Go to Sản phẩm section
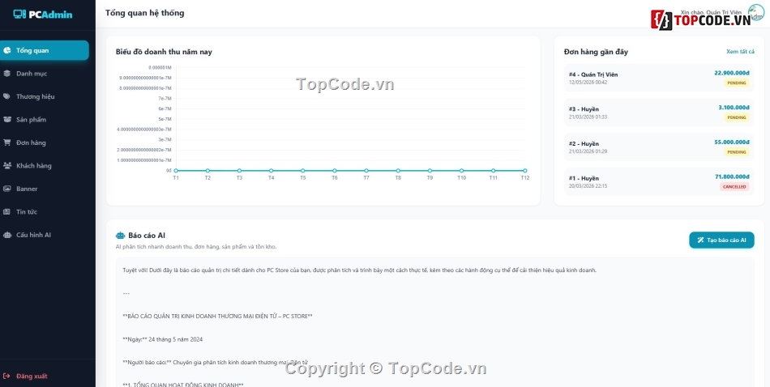770x387 pixels. coord(45,119)
